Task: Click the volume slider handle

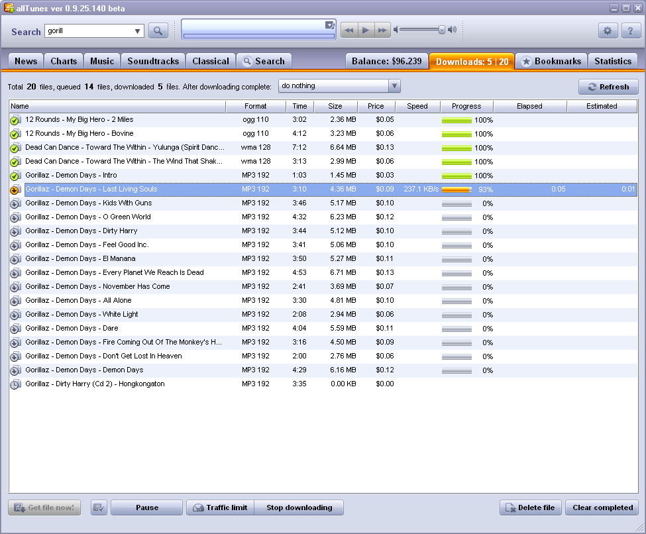Action: click(442, 29)
